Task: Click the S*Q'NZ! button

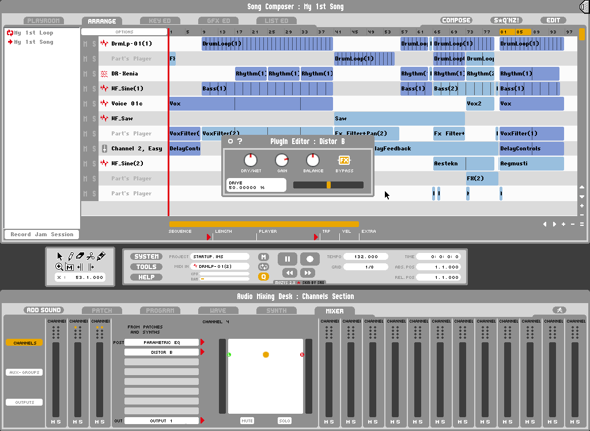Action: [x=506, y=20]
